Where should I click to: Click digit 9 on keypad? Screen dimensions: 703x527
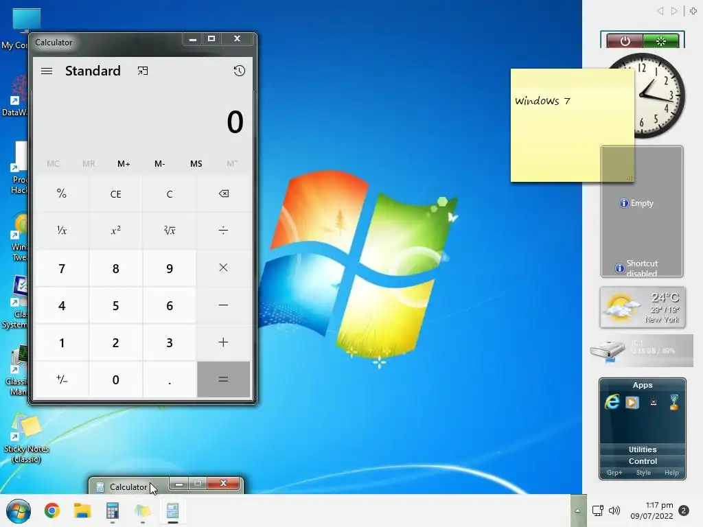tap(170, 268)
